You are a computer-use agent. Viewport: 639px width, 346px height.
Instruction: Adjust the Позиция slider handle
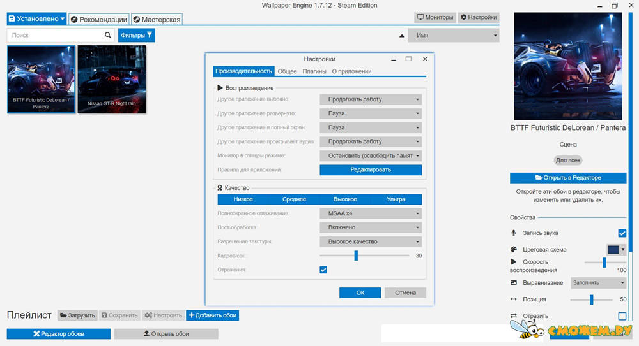[591, 299]
